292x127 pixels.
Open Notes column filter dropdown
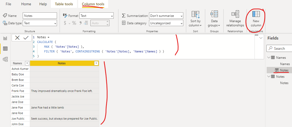pos(96,63)
